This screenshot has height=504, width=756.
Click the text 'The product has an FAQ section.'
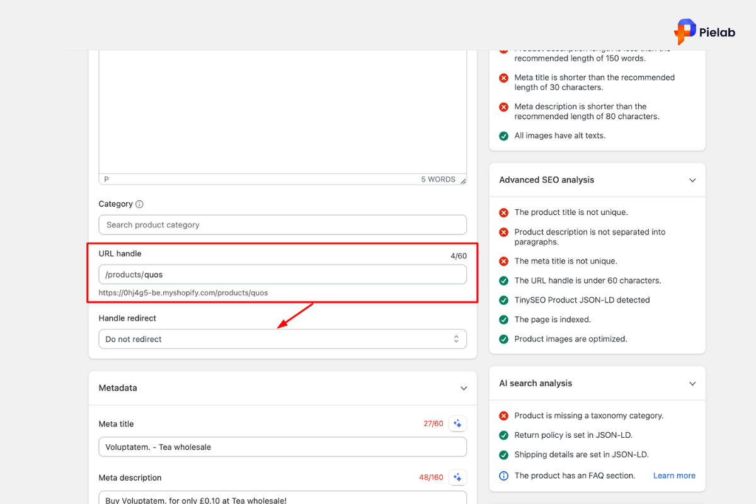click(575, 476)
